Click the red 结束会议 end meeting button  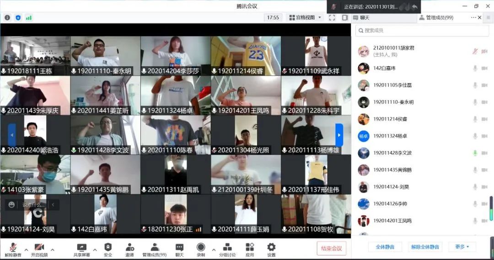(331, 248)
